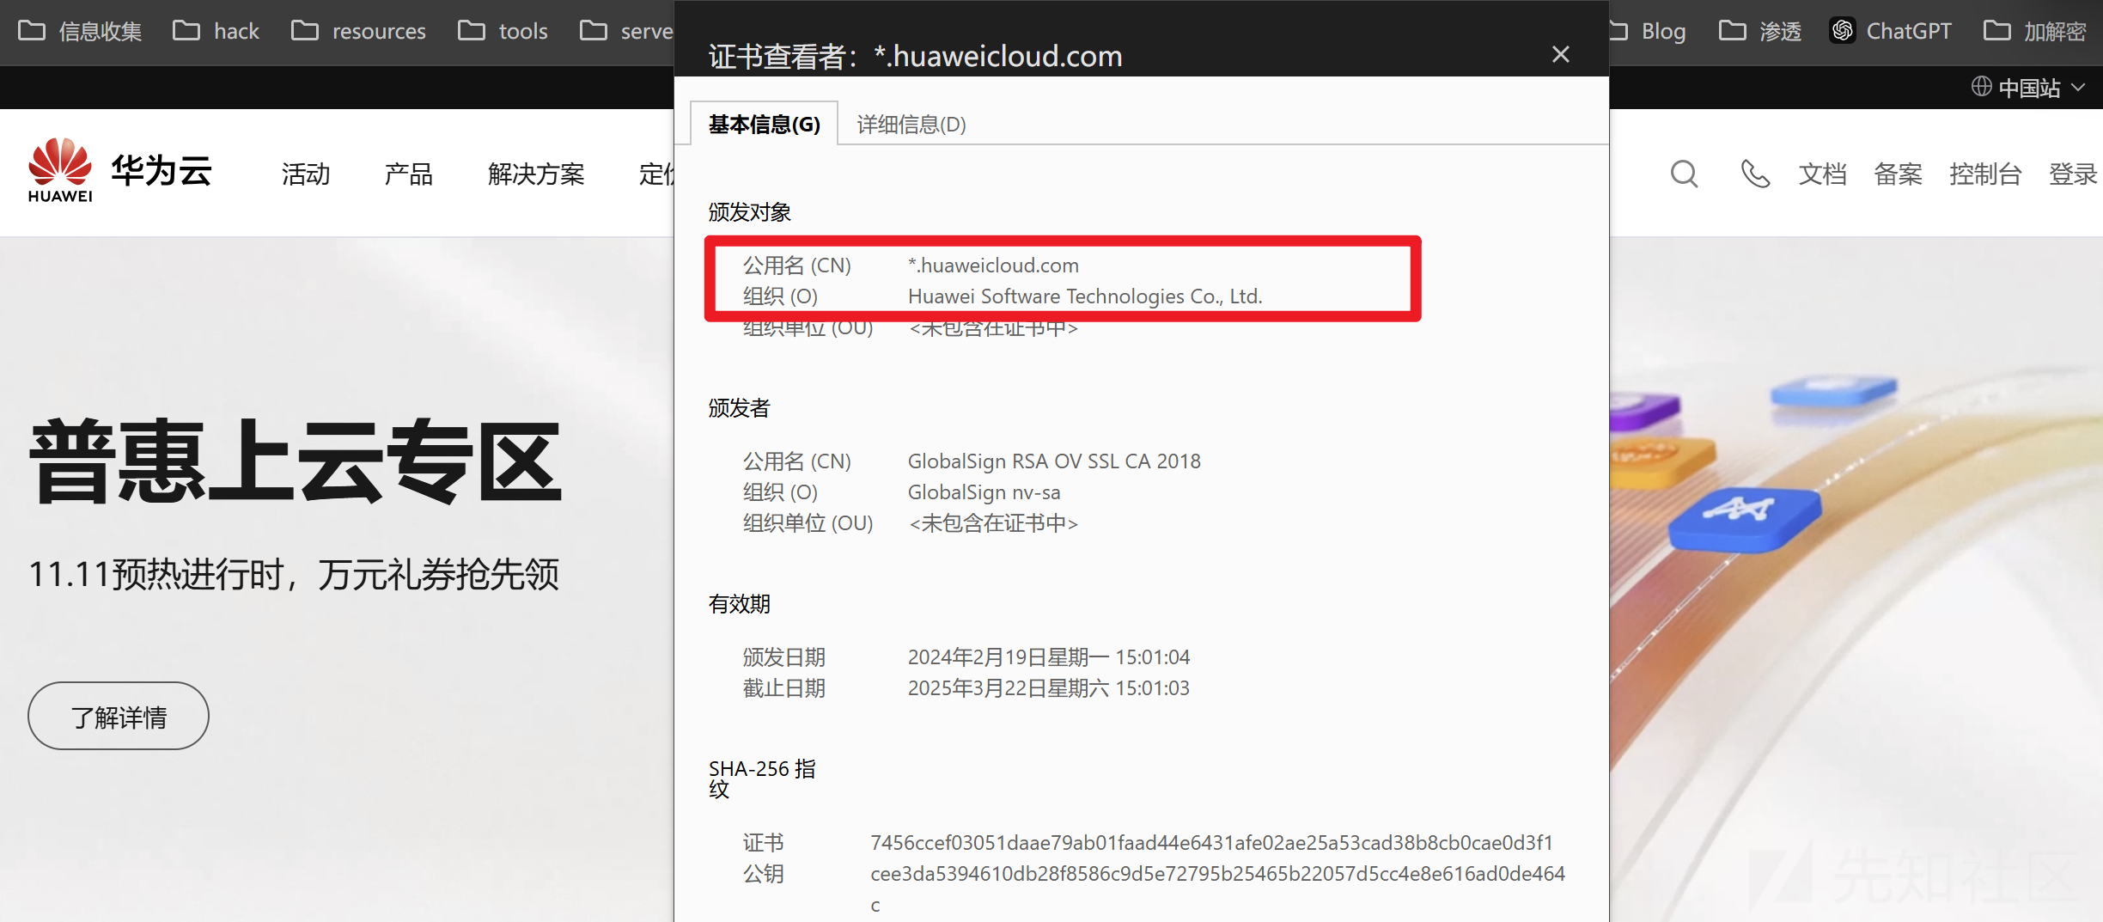
Task: Click the certificate SHA-256 fingerprint 7456ccef…
Action: point(1211,843)
